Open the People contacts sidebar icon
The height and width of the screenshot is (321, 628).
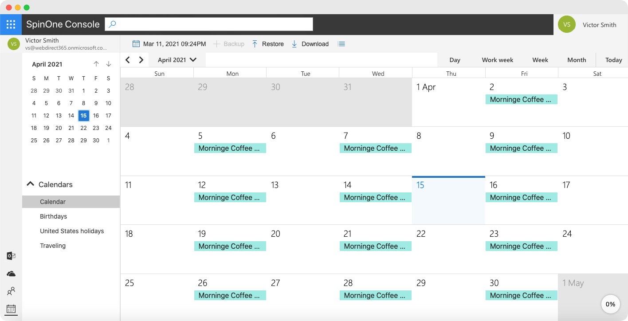11,291
